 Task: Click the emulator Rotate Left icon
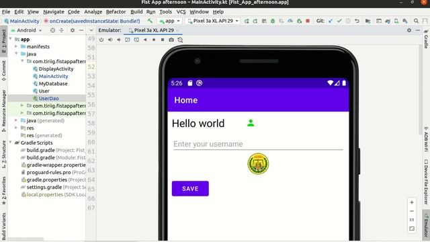coord(128,40)
